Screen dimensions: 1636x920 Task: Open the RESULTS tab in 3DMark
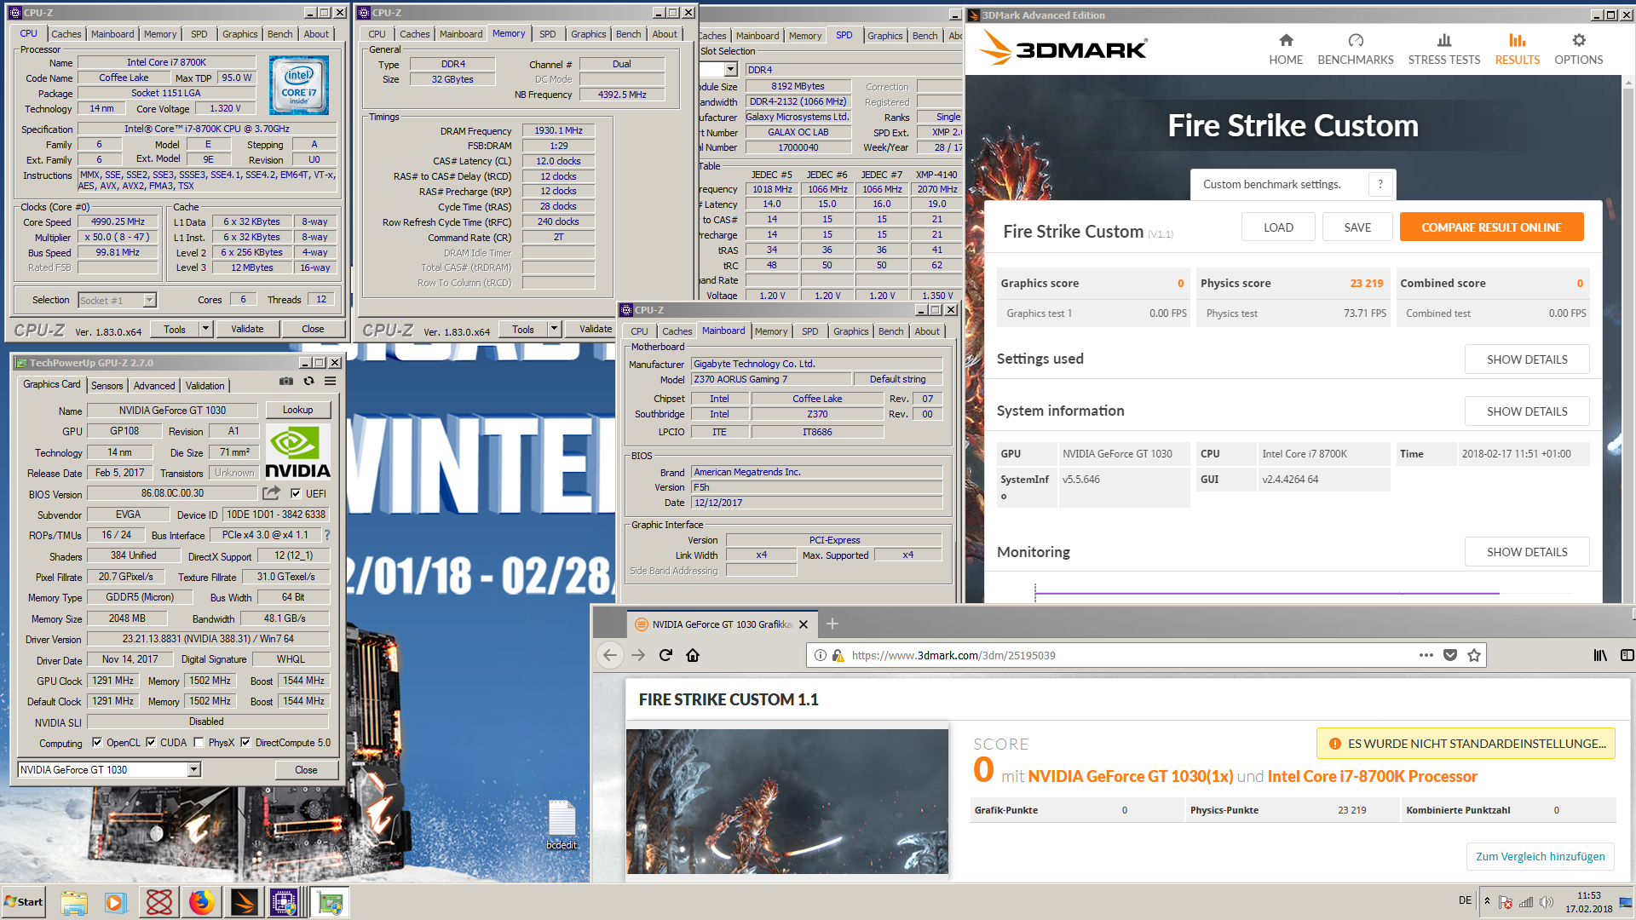(1517, 49)
